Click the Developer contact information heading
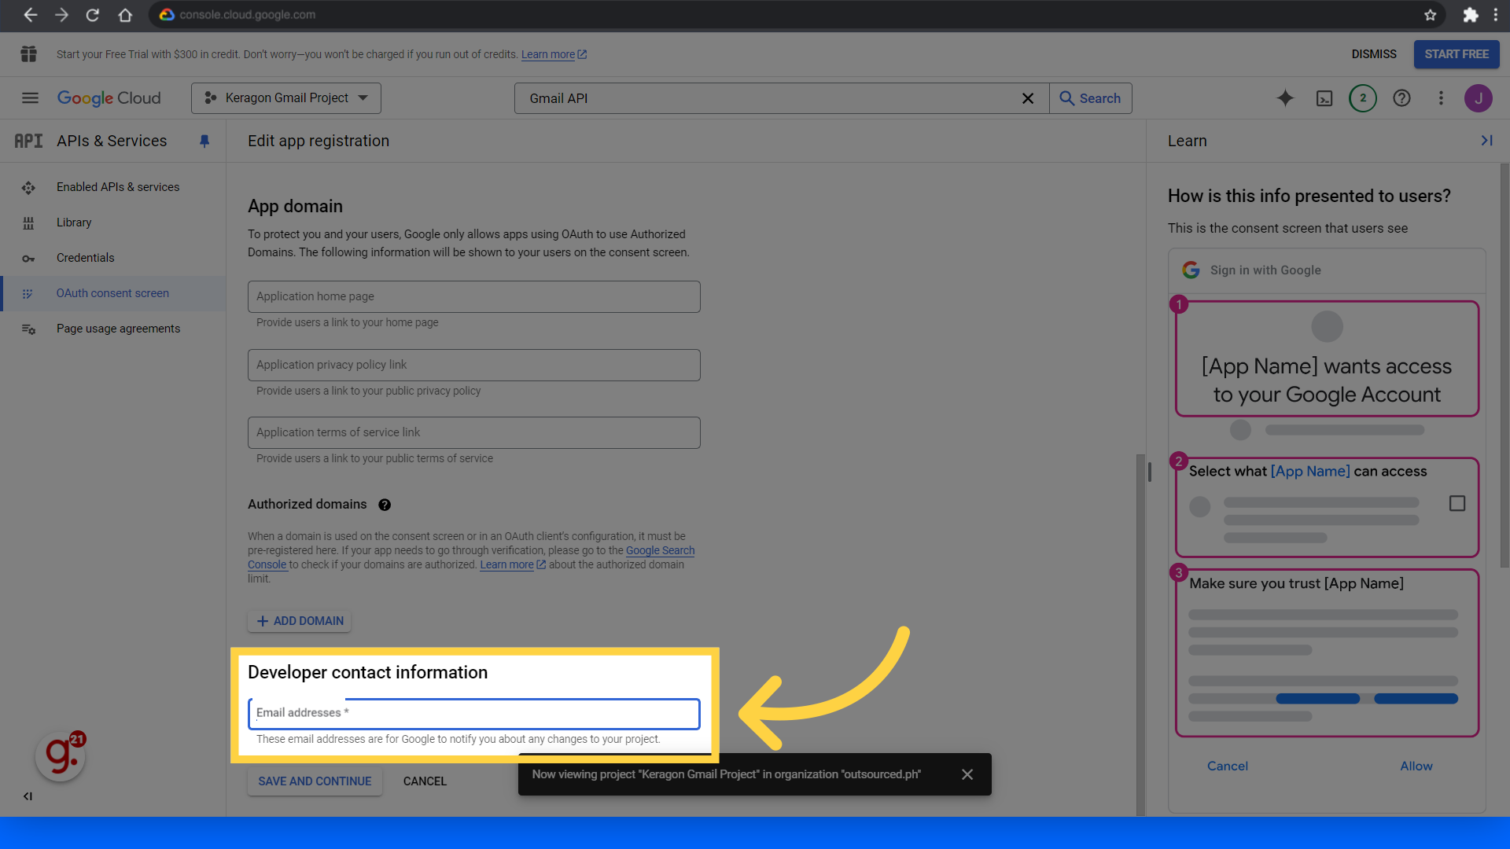The width and height of the screenshot is (1510, 849). point(367,673)
